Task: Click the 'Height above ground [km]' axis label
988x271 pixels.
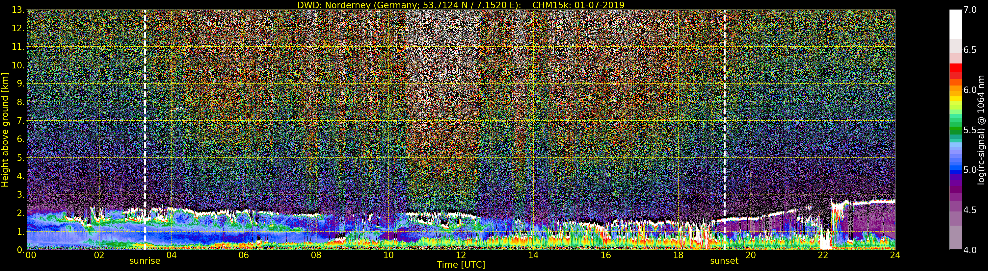Action: point(5,130)
